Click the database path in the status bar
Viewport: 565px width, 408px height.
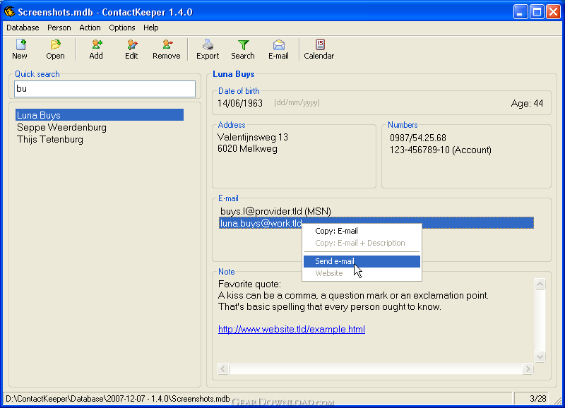pyautogui.click(x=117, y=399)
